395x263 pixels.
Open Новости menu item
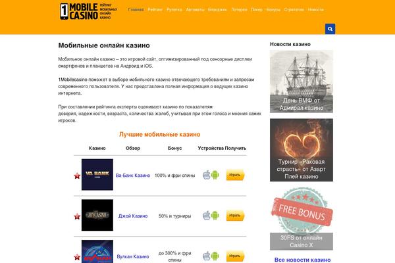click(315, 10)
